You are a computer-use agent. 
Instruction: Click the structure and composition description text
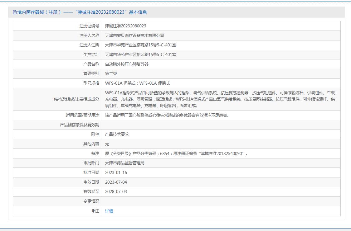[220, 99]
